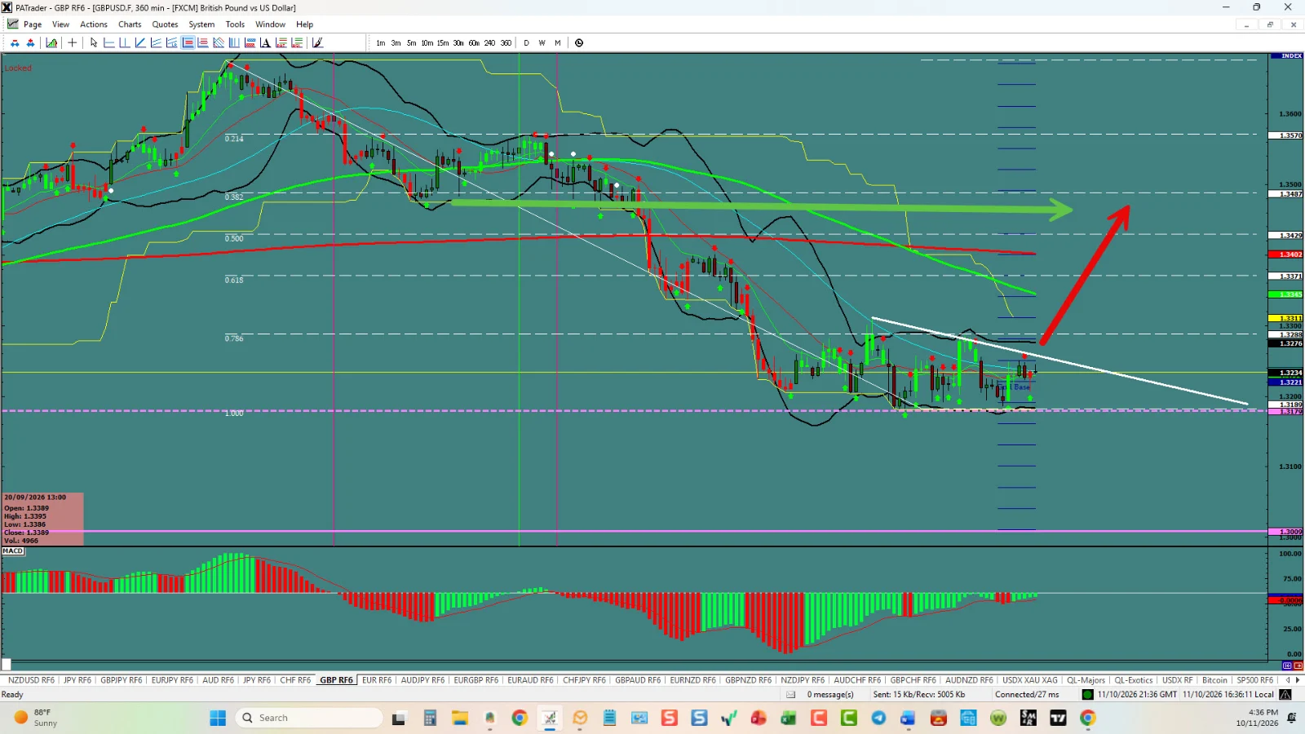Select the fan lines drawing tool

156,42
